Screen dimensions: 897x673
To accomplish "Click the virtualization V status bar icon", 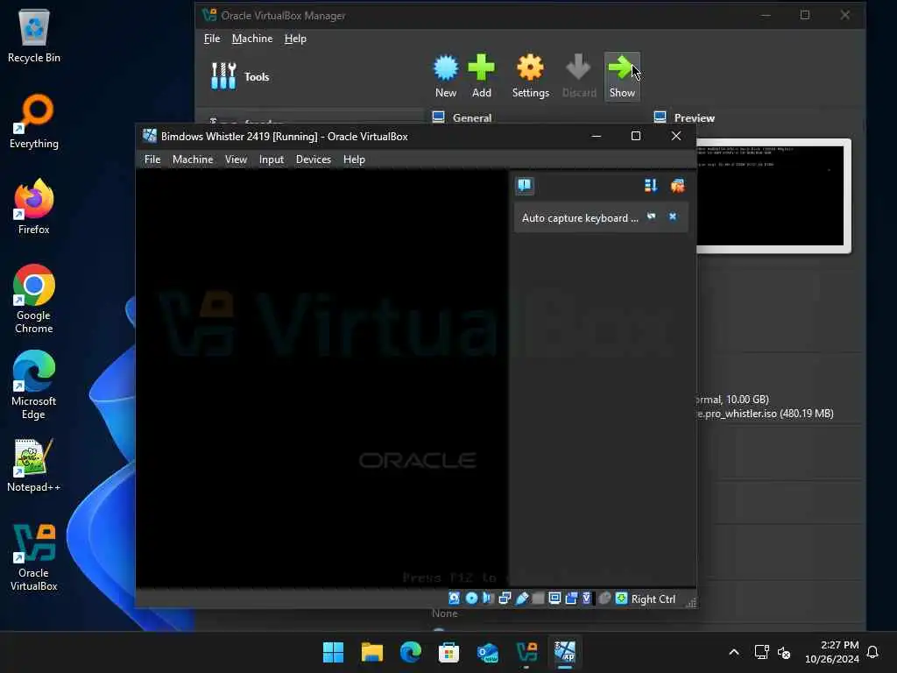I will coord(586,598).
